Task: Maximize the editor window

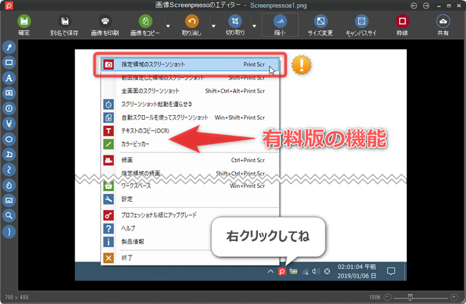Action: coord(449,6)
